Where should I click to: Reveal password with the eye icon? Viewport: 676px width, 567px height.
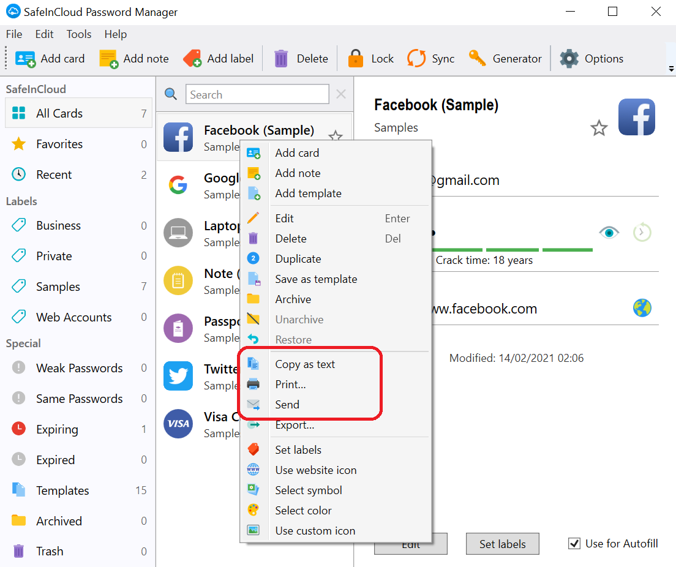(609, 233)
